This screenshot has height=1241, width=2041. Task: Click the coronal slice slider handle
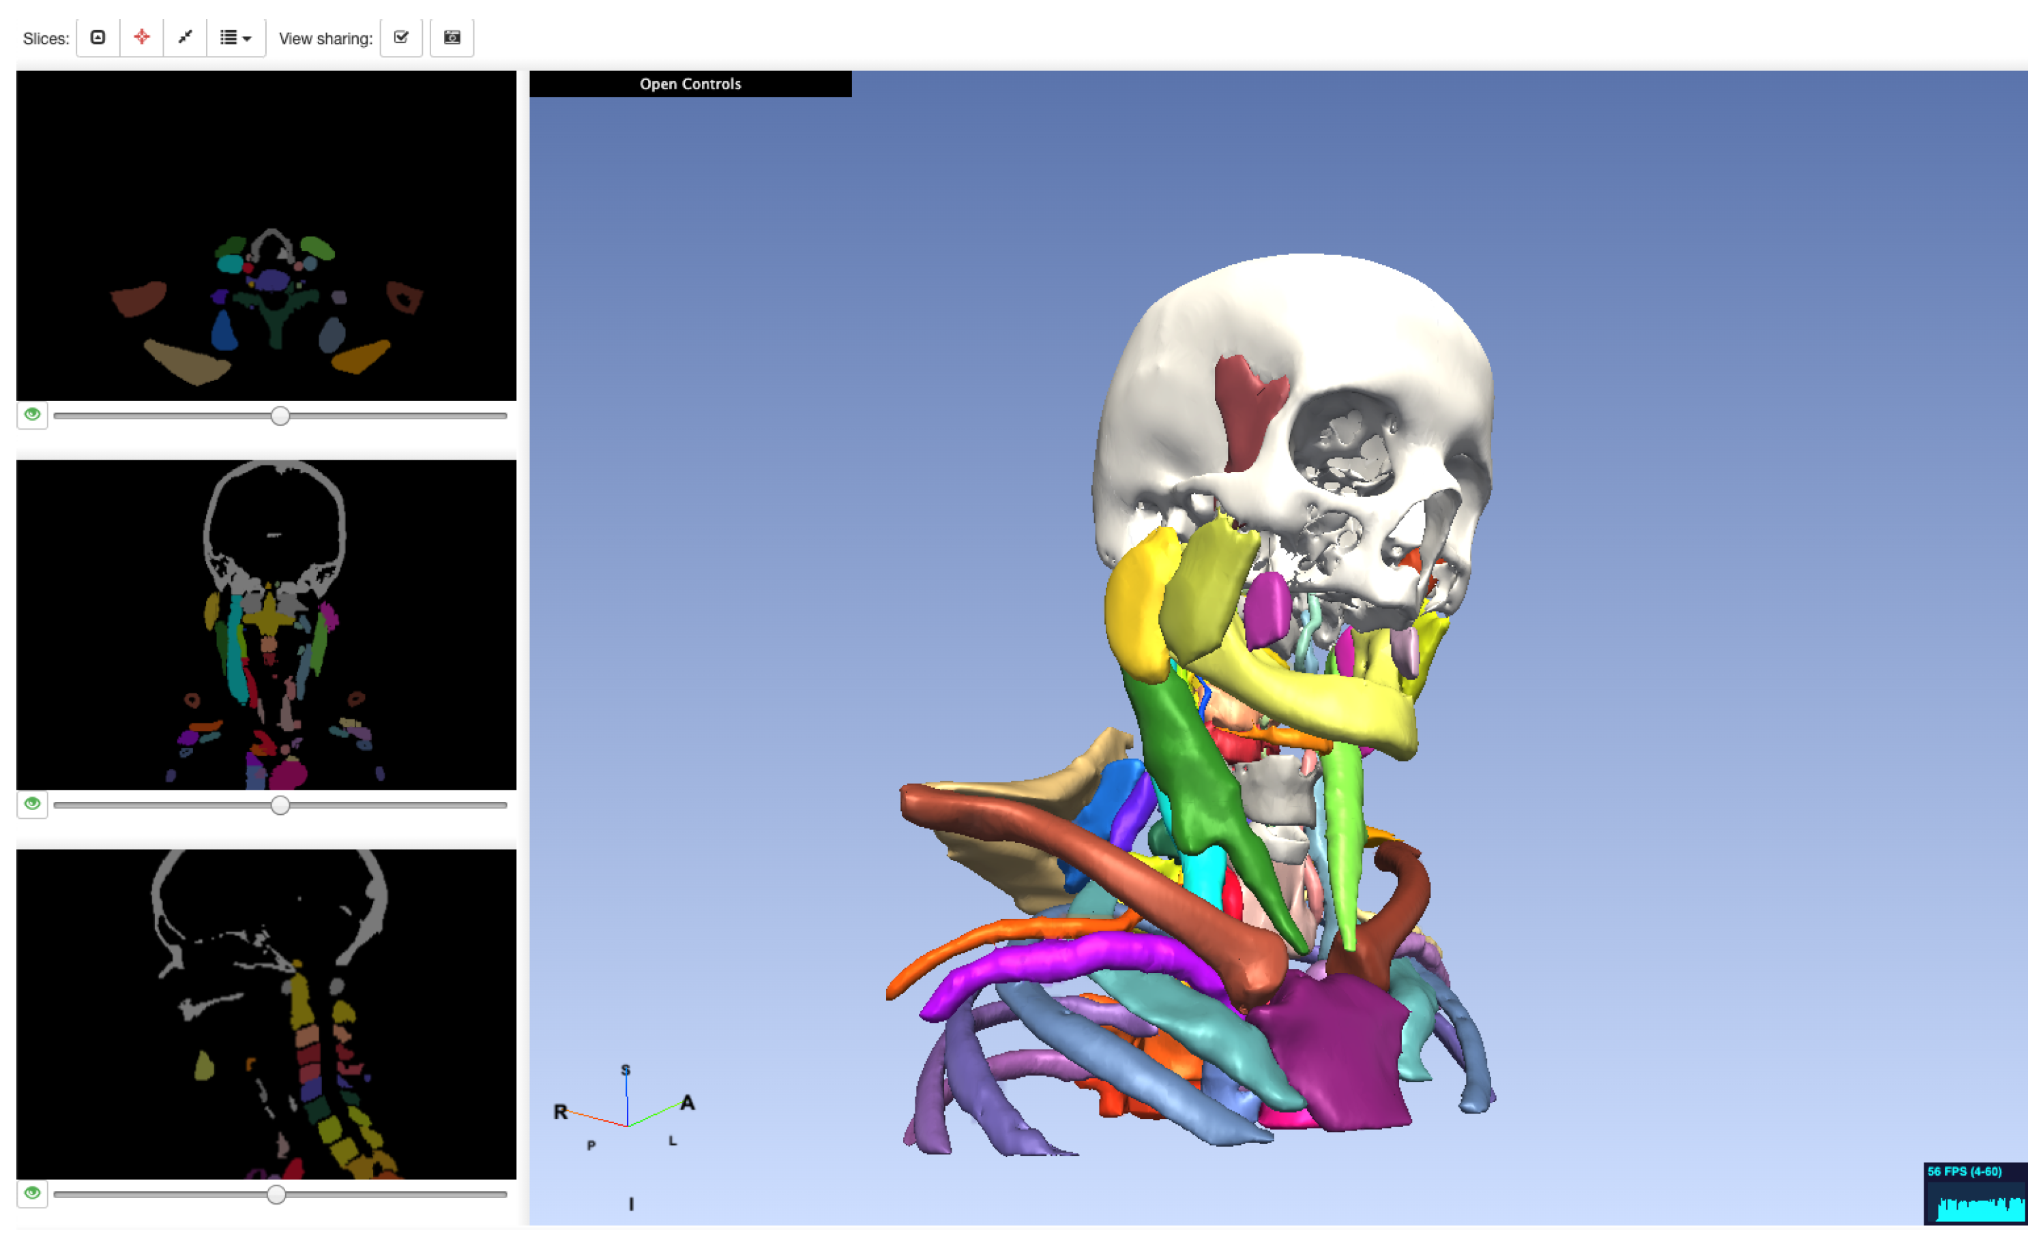tap(280, 805)
